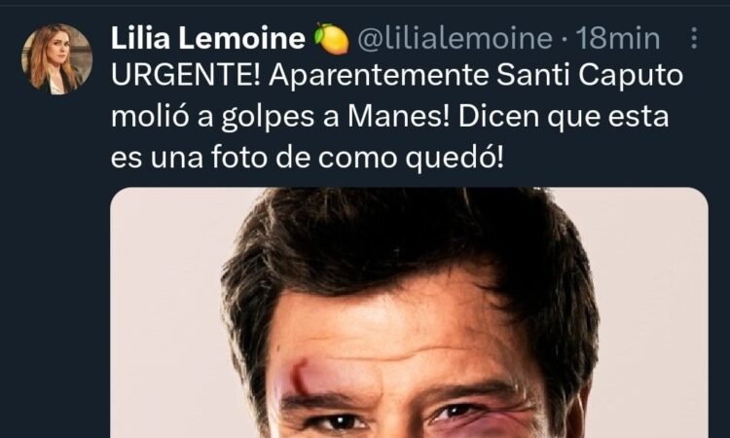Screen dimensions: 730x438
Task: Click the round profile avatar of the tweet author
Action: tap(56, 59)
